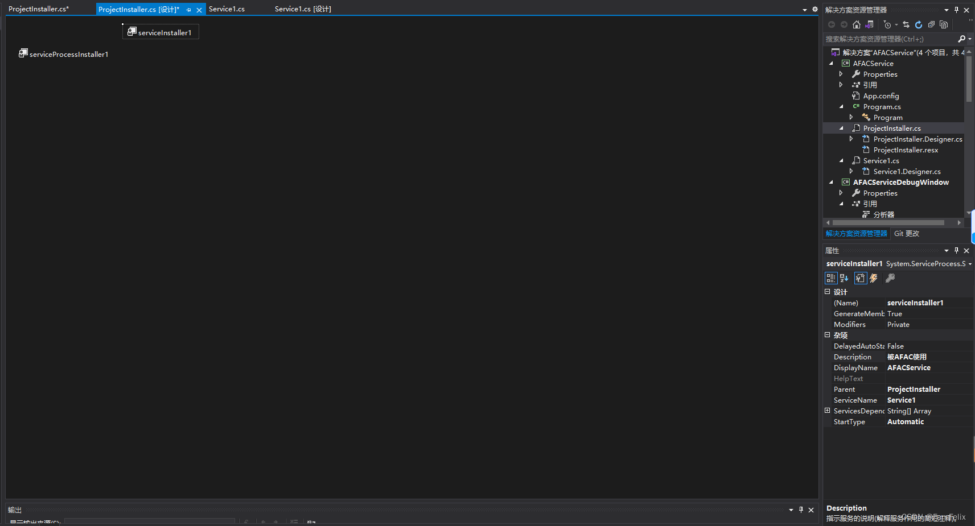This screenshot has height=526, width=975.
Task: Expand 引用 under AFACService
Action: click(x=841, y=85)
